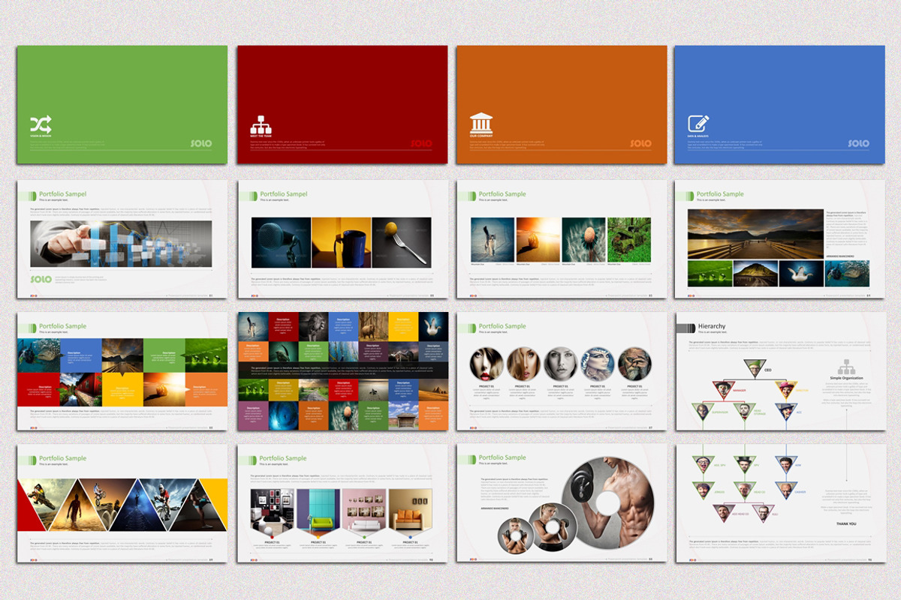Click the SOLO logo on the green cover slide

coord(200,143)
